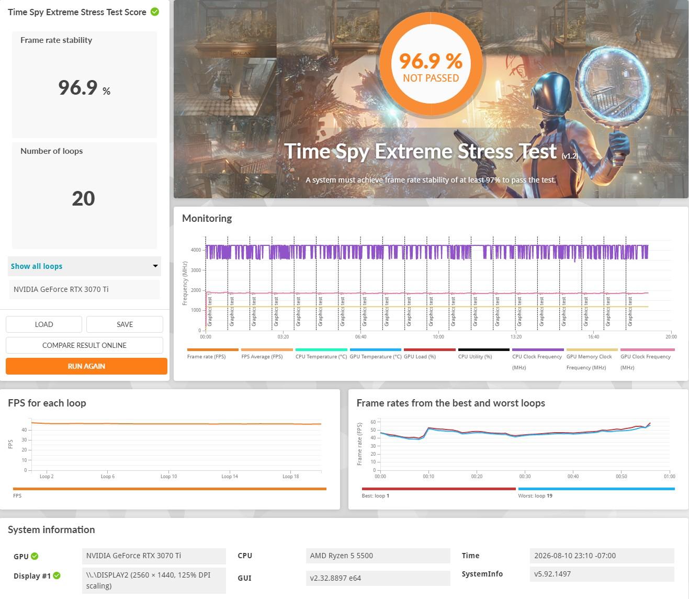The width and height of the screenshot is (689, 599).
Task: Click the orange FPS legend bar under loop chart
Action: pos(170,489)
